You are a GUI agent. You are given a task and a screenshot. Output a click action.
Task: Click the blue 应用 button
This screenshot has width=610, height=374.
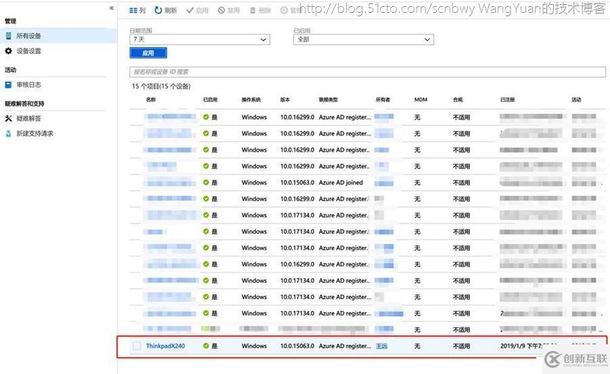(148, 53)
